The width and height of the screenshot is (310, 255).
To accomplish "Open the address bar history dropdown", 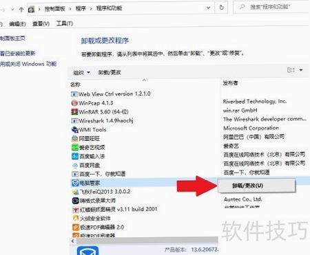I will click(208, 8).
